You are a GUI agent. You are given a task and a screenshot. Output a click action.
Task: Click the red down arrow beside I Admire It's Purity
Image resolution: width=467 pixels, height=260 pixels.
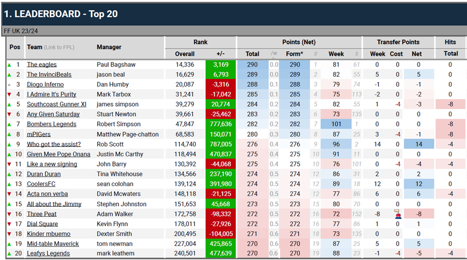(x=9, y=94)
